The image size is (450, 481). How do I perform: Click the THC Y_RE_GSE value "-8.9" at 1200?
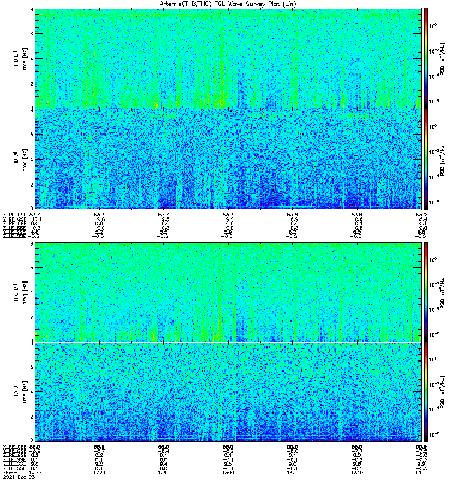pyautogui.click(x=34, y=451)
